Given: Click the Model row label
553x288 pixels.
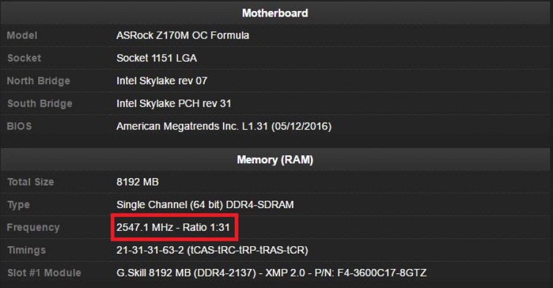Looking at the screenshot, I should coord(22,35).
